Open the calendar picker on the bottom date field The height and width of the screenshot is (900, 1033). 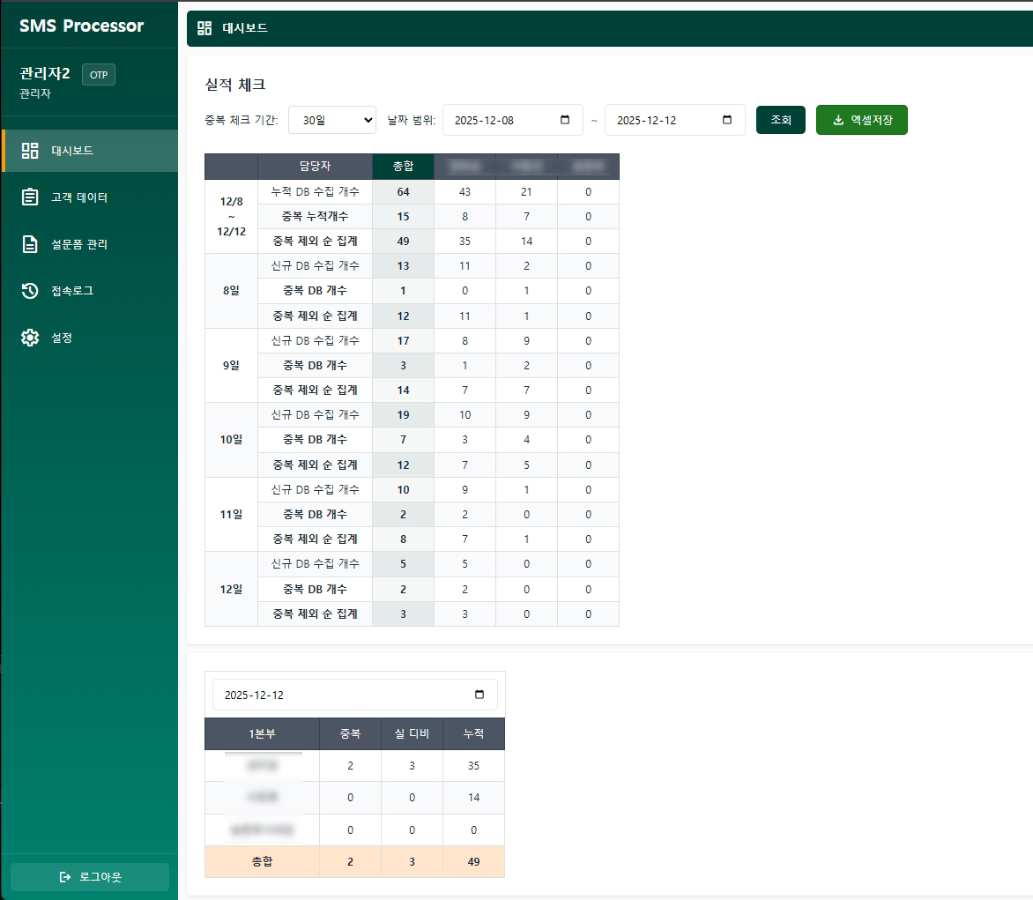479,695
